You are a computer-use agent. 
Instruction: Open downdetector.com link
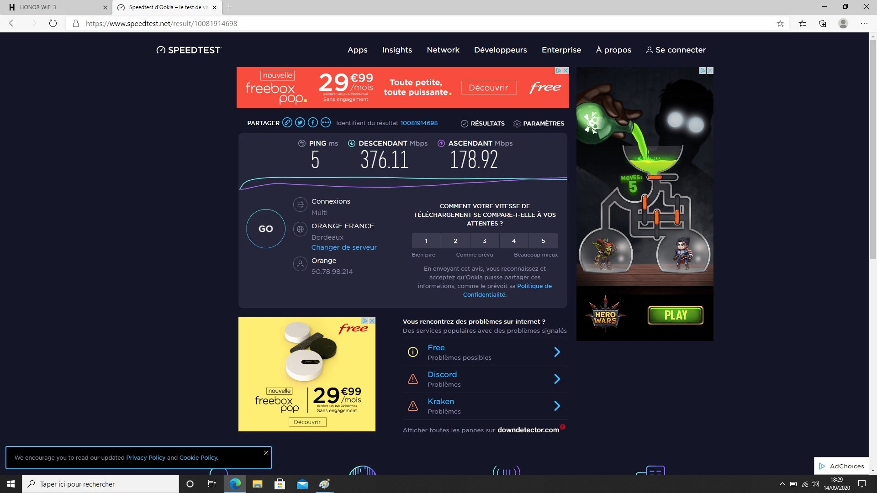pos(528,430)
